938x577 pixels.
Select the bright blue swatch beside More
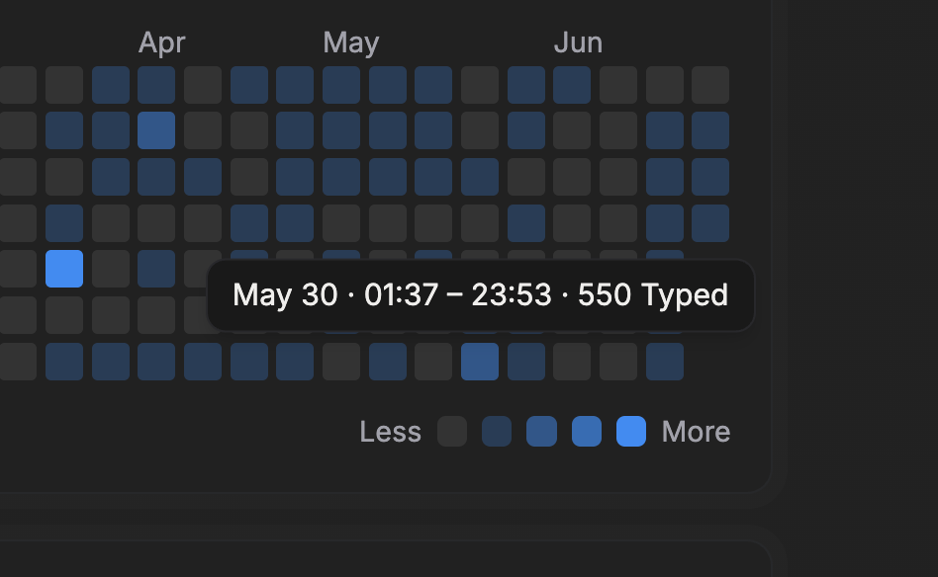point(631,431)
